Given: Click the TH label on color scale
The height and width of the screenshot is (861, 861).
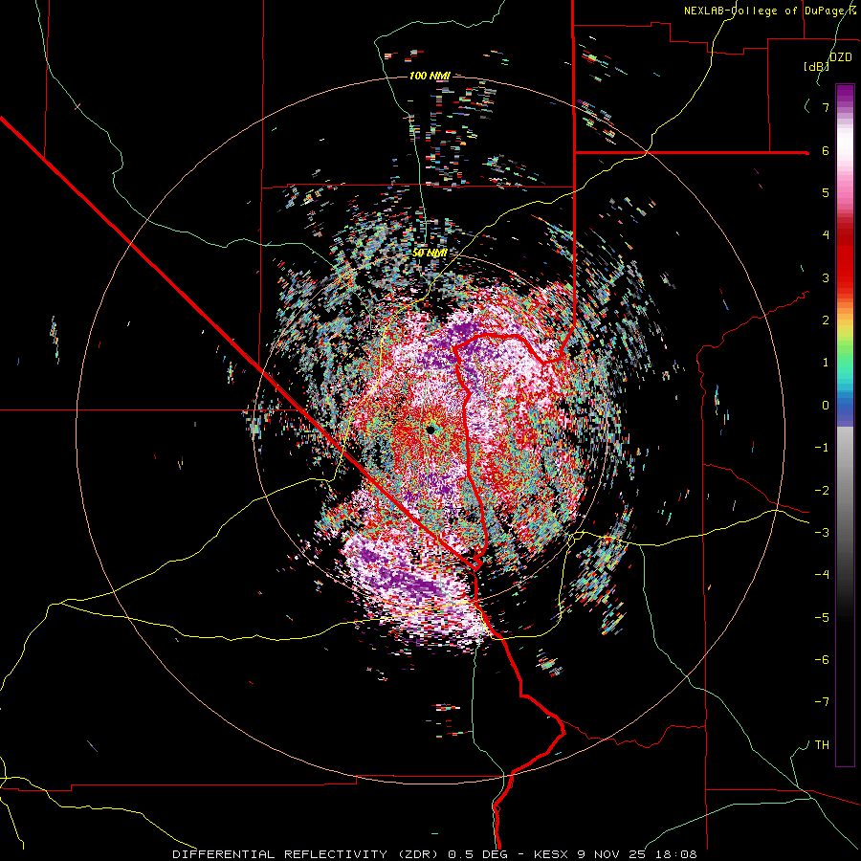Looking at the screenshot, I should pos(822,745).
